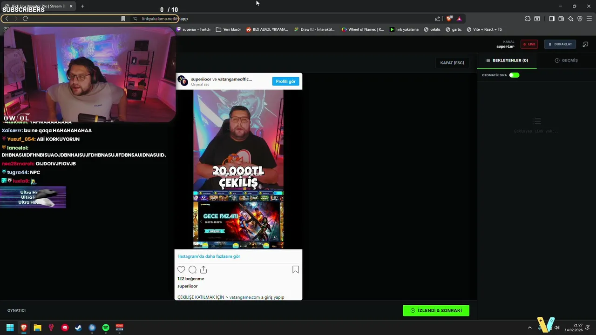Viewport: 596px width, 335px height.
Task: Click the Instagram comment bubble icon
Action: [x=192, y=269]
